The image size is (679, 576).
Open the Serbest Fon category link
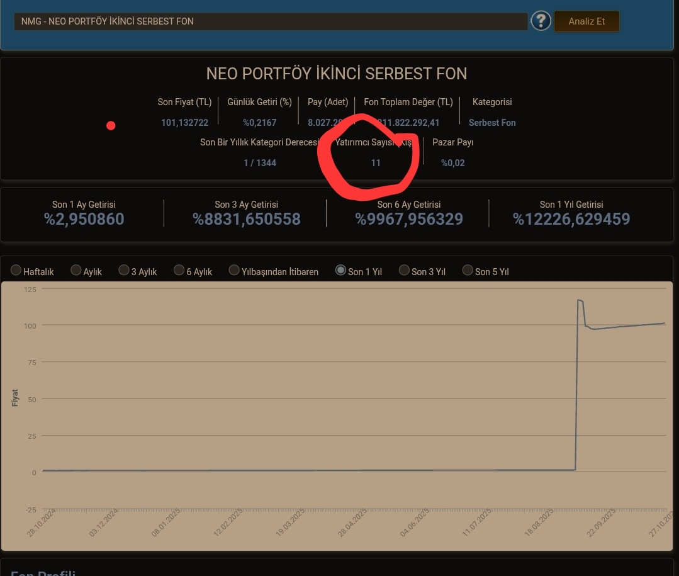(x=492, y=123)
